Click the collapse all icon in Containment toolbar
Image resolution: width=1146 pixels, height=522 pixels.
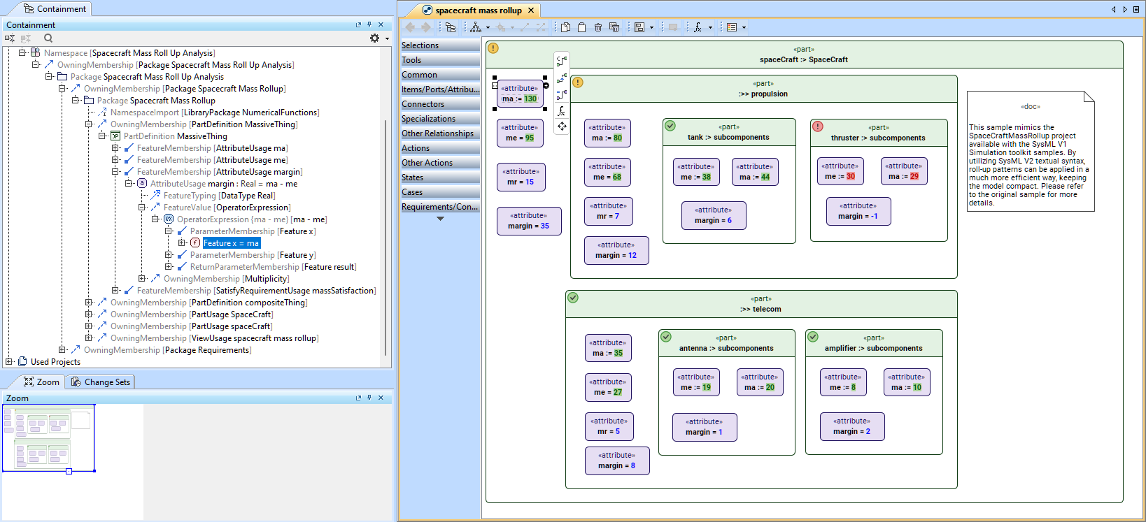[10, 38]
